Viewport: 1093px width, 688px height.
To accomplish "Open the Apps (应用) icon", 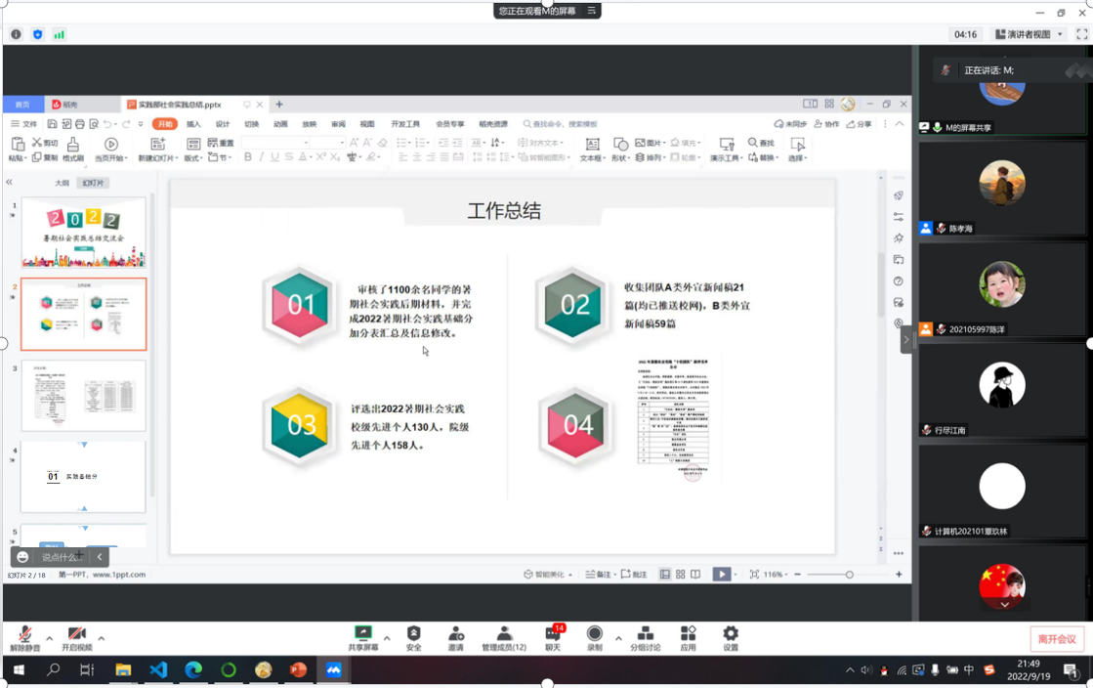I will (688, 637).
